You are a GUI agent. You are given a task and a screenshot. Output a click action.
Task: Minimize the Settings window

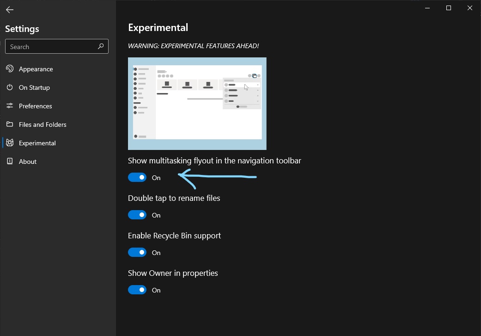point(426,8)
